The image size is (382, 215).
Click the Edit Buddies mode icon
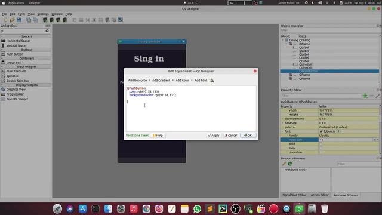58,20
